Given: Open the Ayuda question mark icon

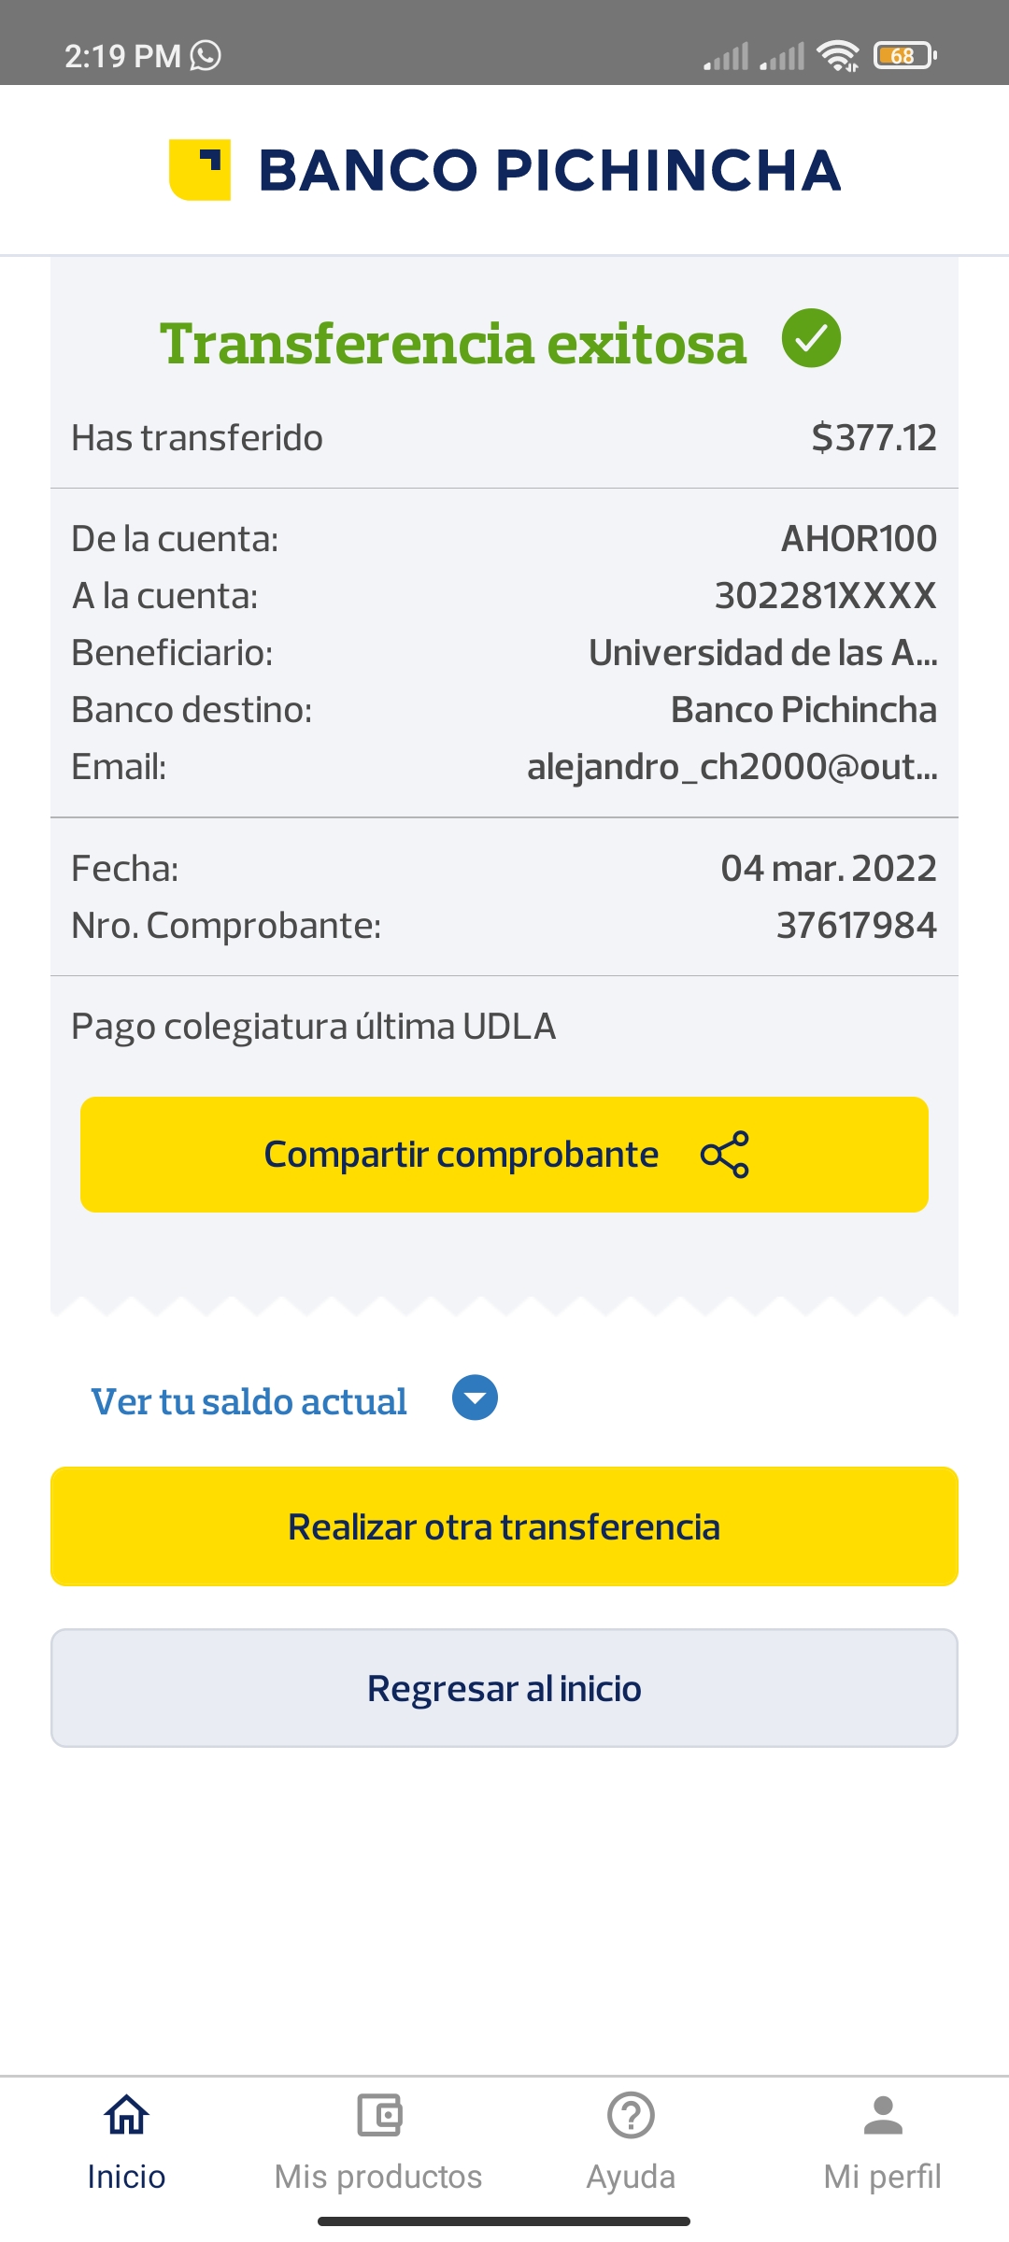Looking at the screenshot, I should click(631, 2115).
